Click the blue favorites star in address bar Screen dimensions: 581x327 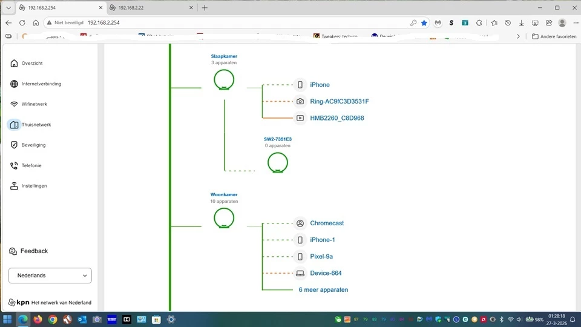(424, 23)
